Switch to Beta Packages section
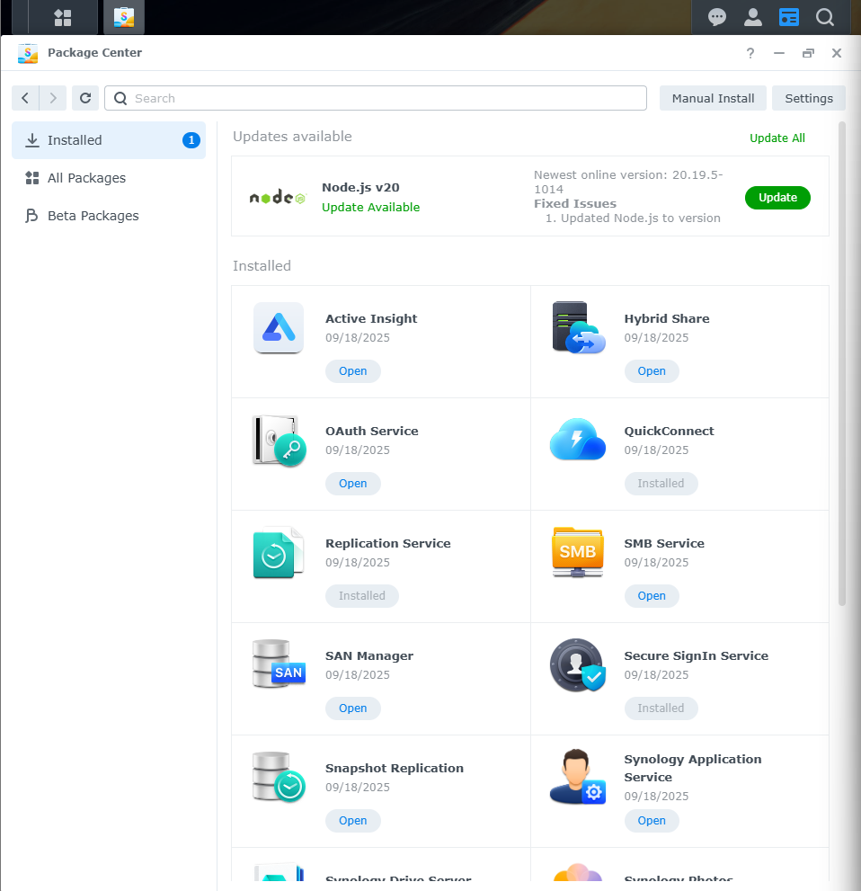Viewport: 861px width, 891px height. [93, 216]
